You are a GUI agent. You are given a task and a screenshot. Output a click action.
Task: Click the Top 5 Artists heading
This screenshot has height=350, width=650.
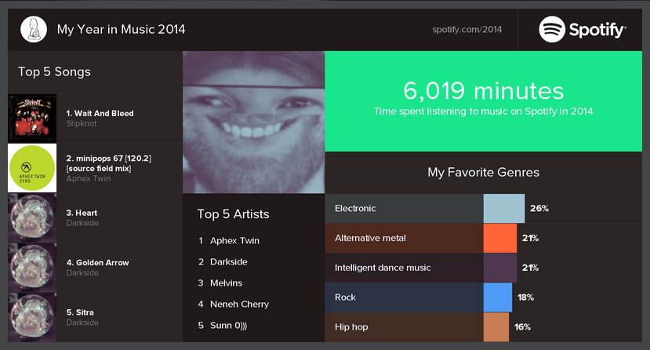pos(233,214)
